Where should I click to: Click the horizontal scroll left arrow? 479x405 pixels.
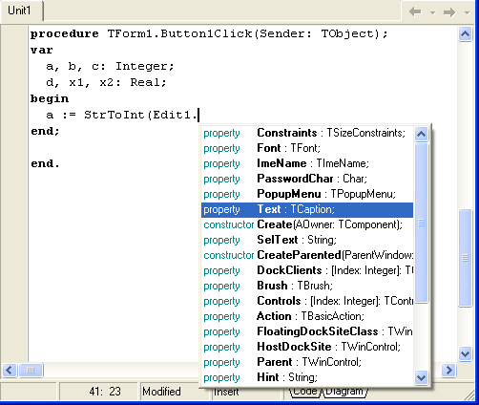tap(10, 371)
